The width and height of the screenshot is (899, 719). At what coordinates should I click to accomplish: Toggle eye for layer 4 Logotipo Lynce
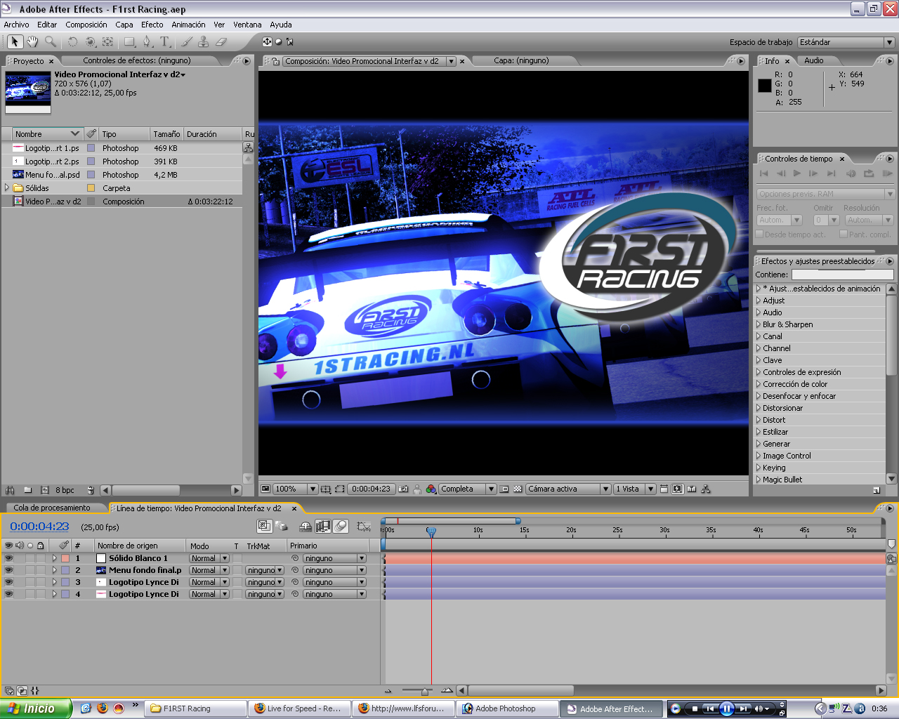tap(9, 594)
